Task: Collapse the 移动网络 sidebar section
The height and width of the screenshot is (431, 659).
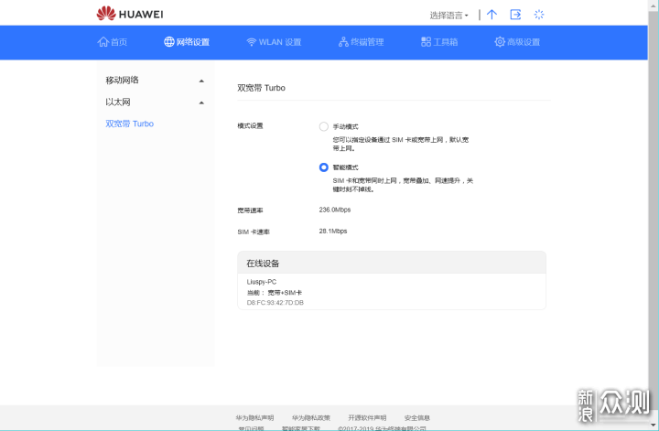Action: 201,81
